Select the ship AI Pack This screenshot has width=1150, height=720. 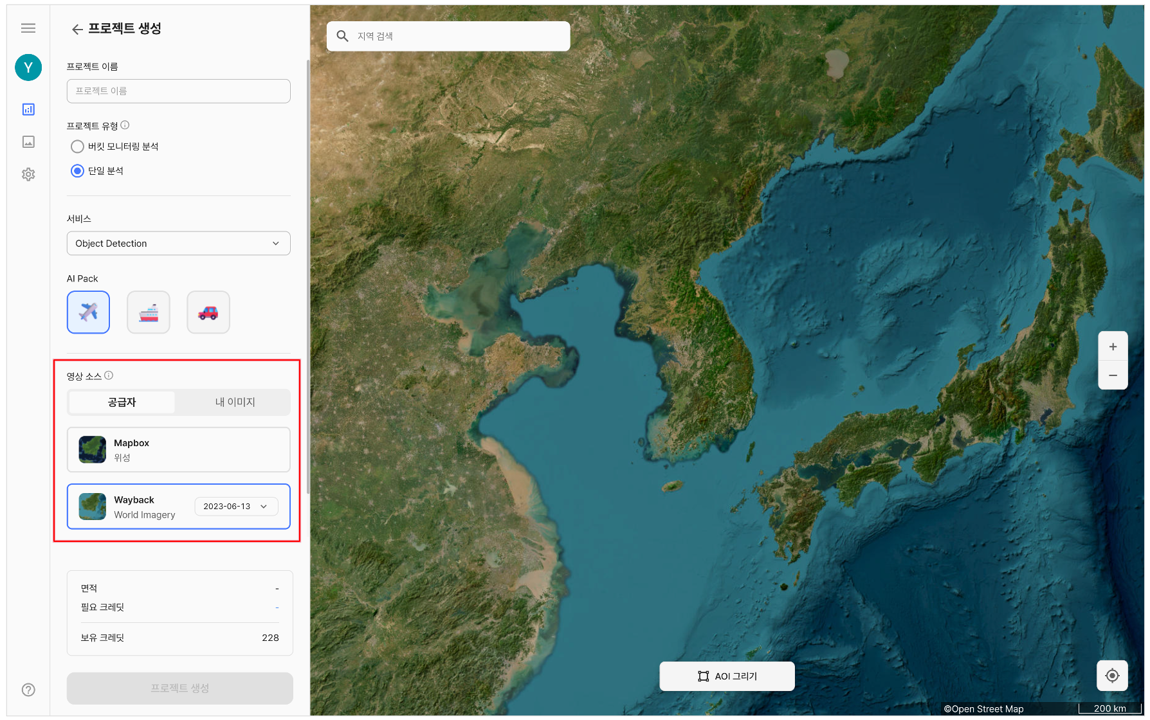pyautogui.click(x=149, y=312)
